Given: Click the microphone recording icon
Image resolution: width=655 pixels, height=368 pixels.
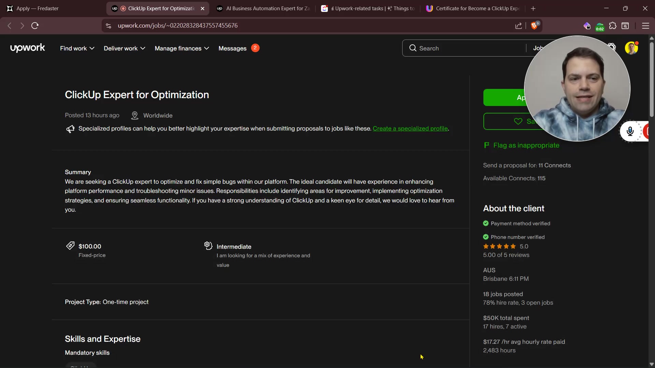Looking at the screenshot, I should coord(630,131).
